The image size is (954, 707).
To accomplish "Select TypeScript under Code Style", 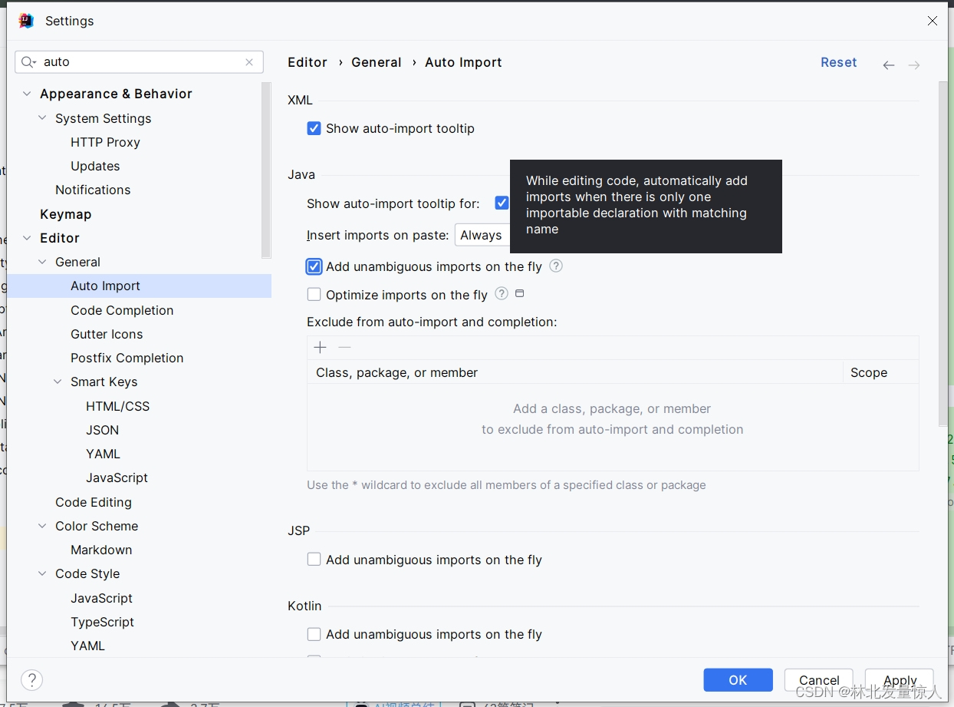I will 102,622.
